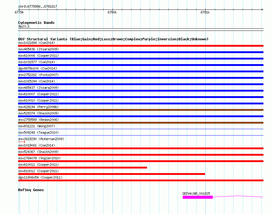Open esv2619290 (McKernan2009) variant label

(41, 139)
